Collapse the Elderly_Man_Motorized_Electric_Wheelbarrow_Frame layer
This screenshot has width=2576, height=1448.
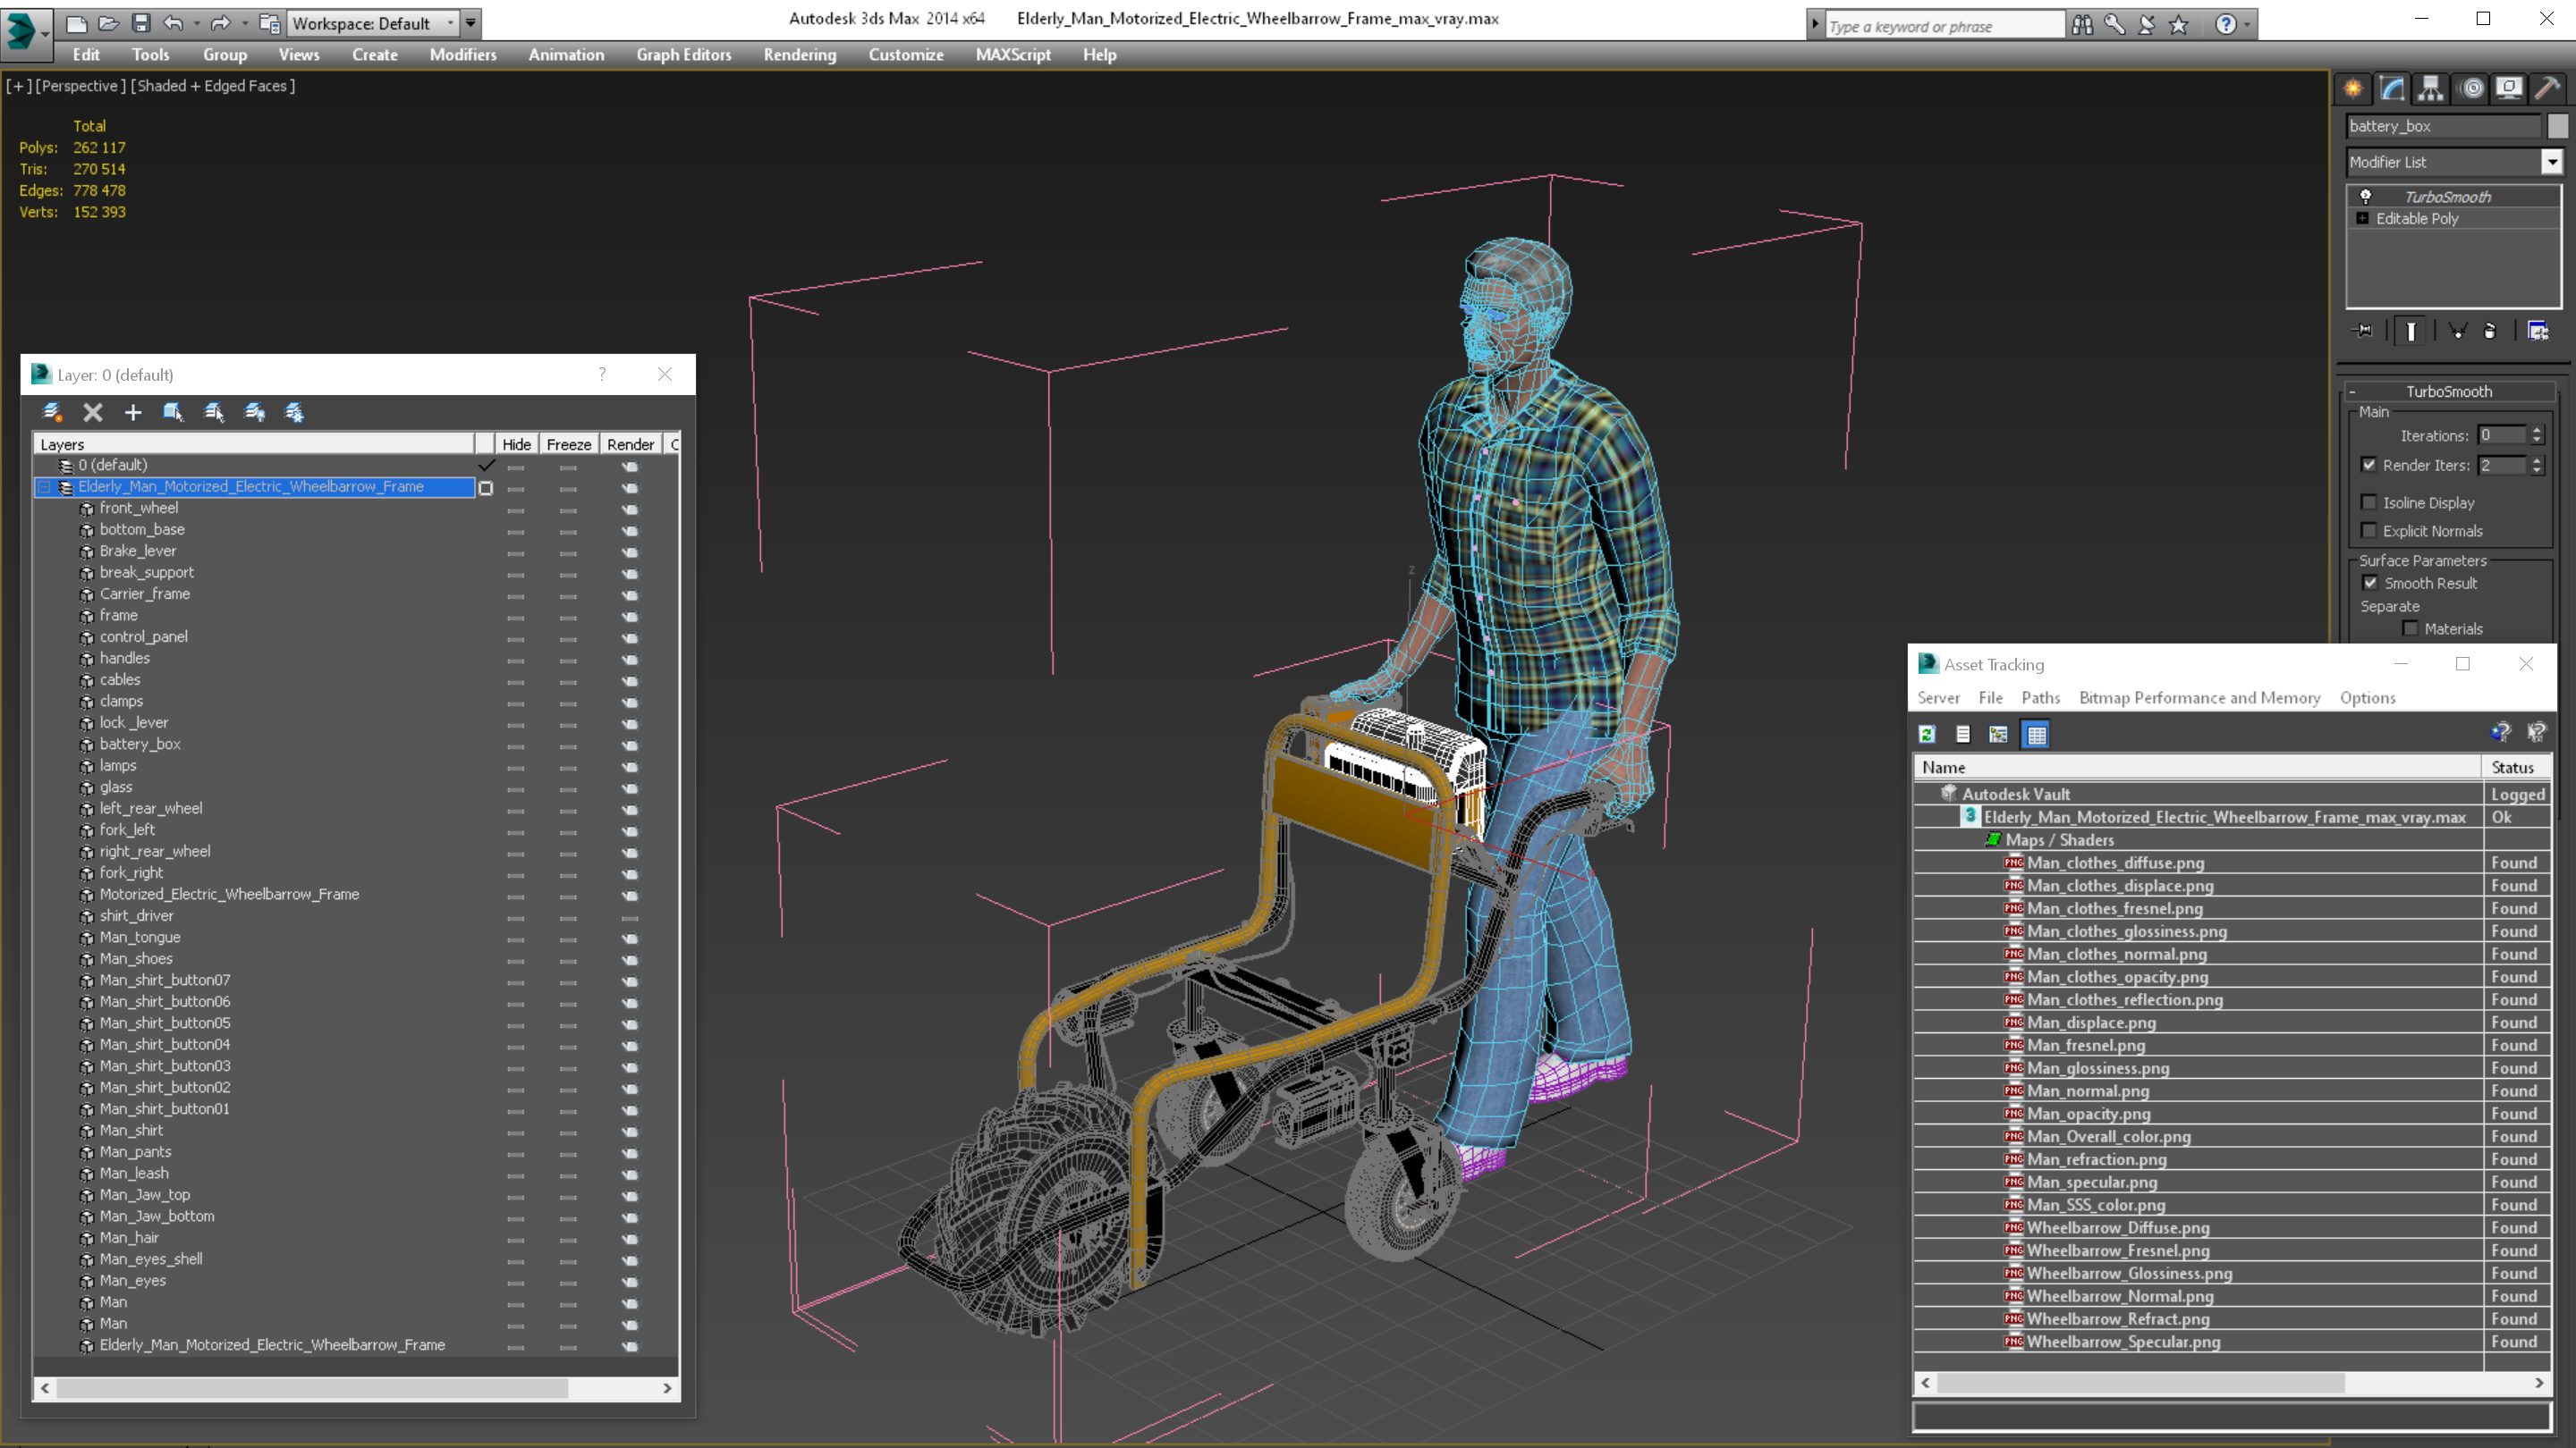click(x=44, y=486)
